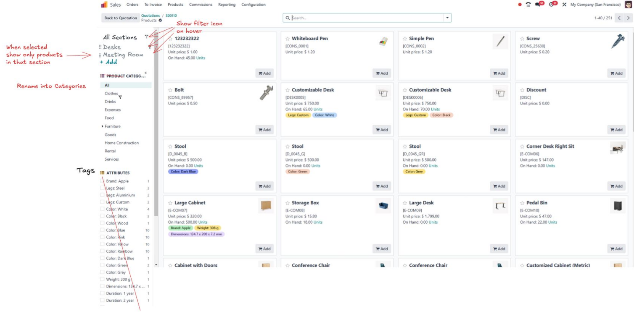Open the Configuration menu
634x316 pixels.
(x=253, y=5)
